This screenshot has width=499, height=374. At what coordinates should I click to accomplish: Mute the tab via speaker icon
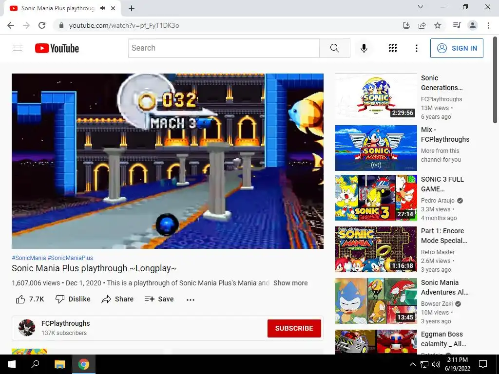click(x=102, y=8)
